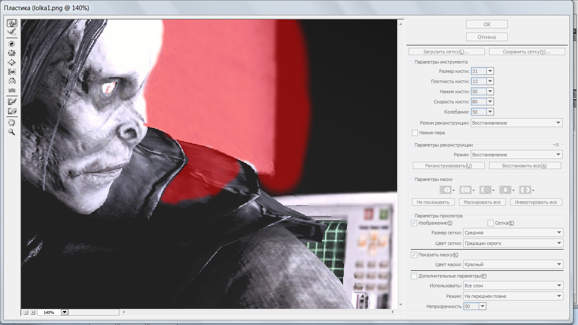This screenshot has width=578, height=325.
Task: Click the Subtract from Selection mask icon
Action: coord(487,190)
